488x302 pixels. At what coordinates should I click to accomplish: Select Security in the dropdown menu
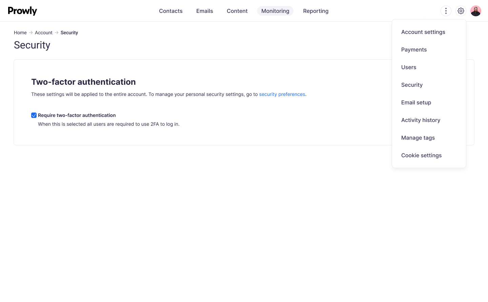coord(412,85)
